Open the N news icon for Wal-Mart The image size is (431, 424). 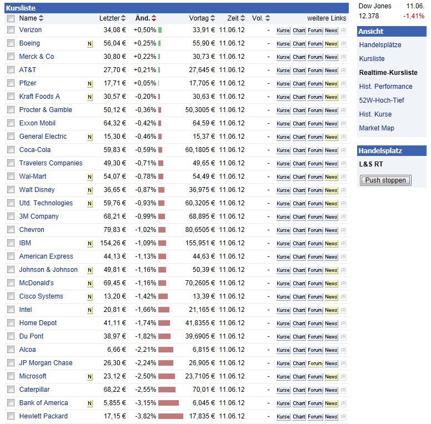(89, 177)
